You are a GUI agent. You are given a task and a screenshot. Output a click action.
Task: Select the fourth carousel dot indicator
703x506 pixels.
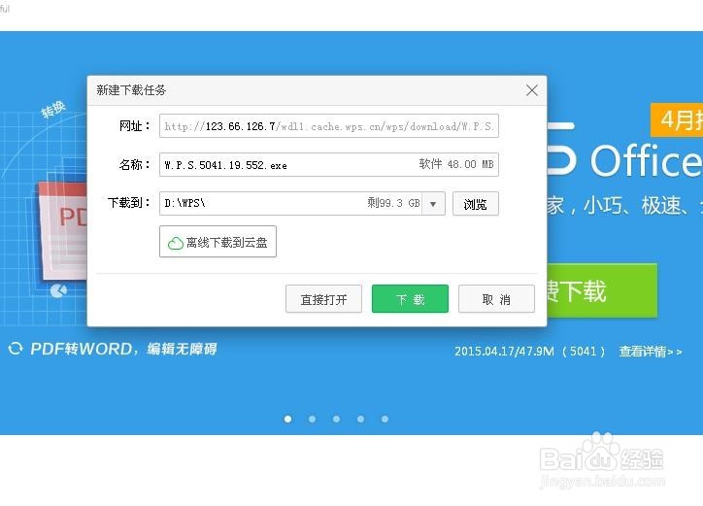point(360,419)
